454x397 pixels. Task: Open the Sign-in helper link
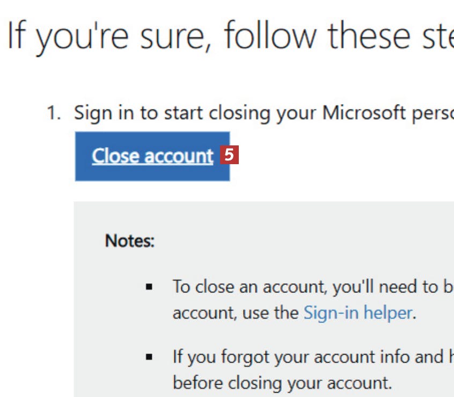coord(357,312)
